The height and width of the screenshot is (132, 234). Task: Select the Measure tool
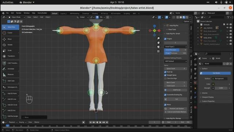(10, 74)
